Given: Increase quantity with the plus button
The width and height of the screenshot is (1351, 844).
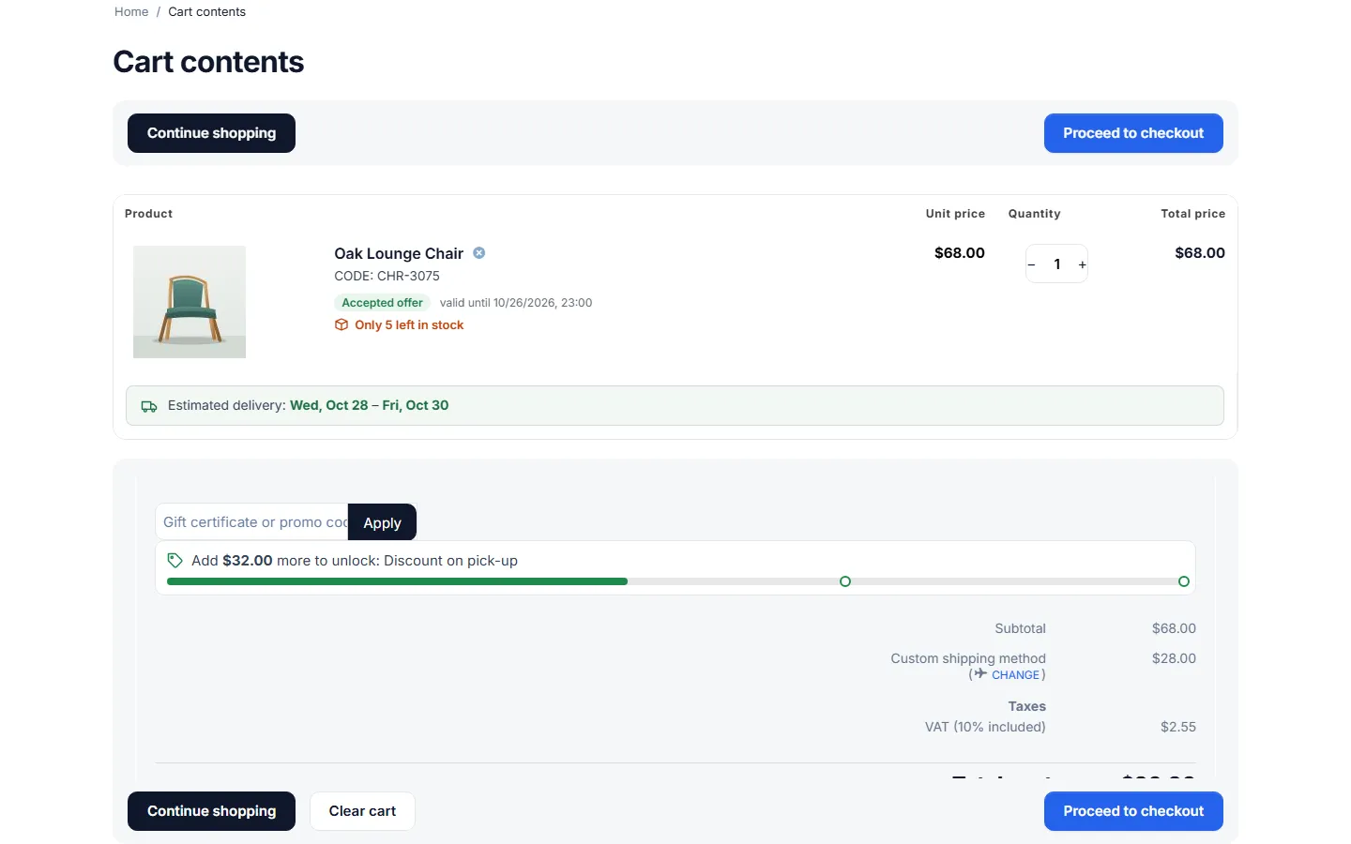Looking at the screenshot, I should 1082,264.
